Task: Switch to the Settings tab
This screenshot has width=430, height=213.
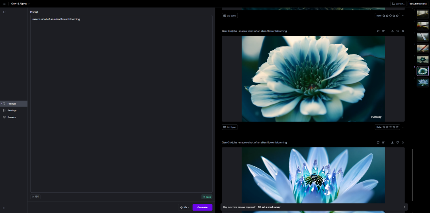Action: pos(12,110)
